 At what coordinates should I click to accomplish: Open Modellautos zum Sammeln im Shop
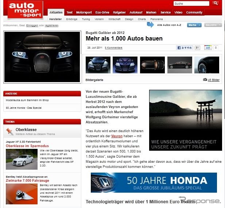(27, 100)
